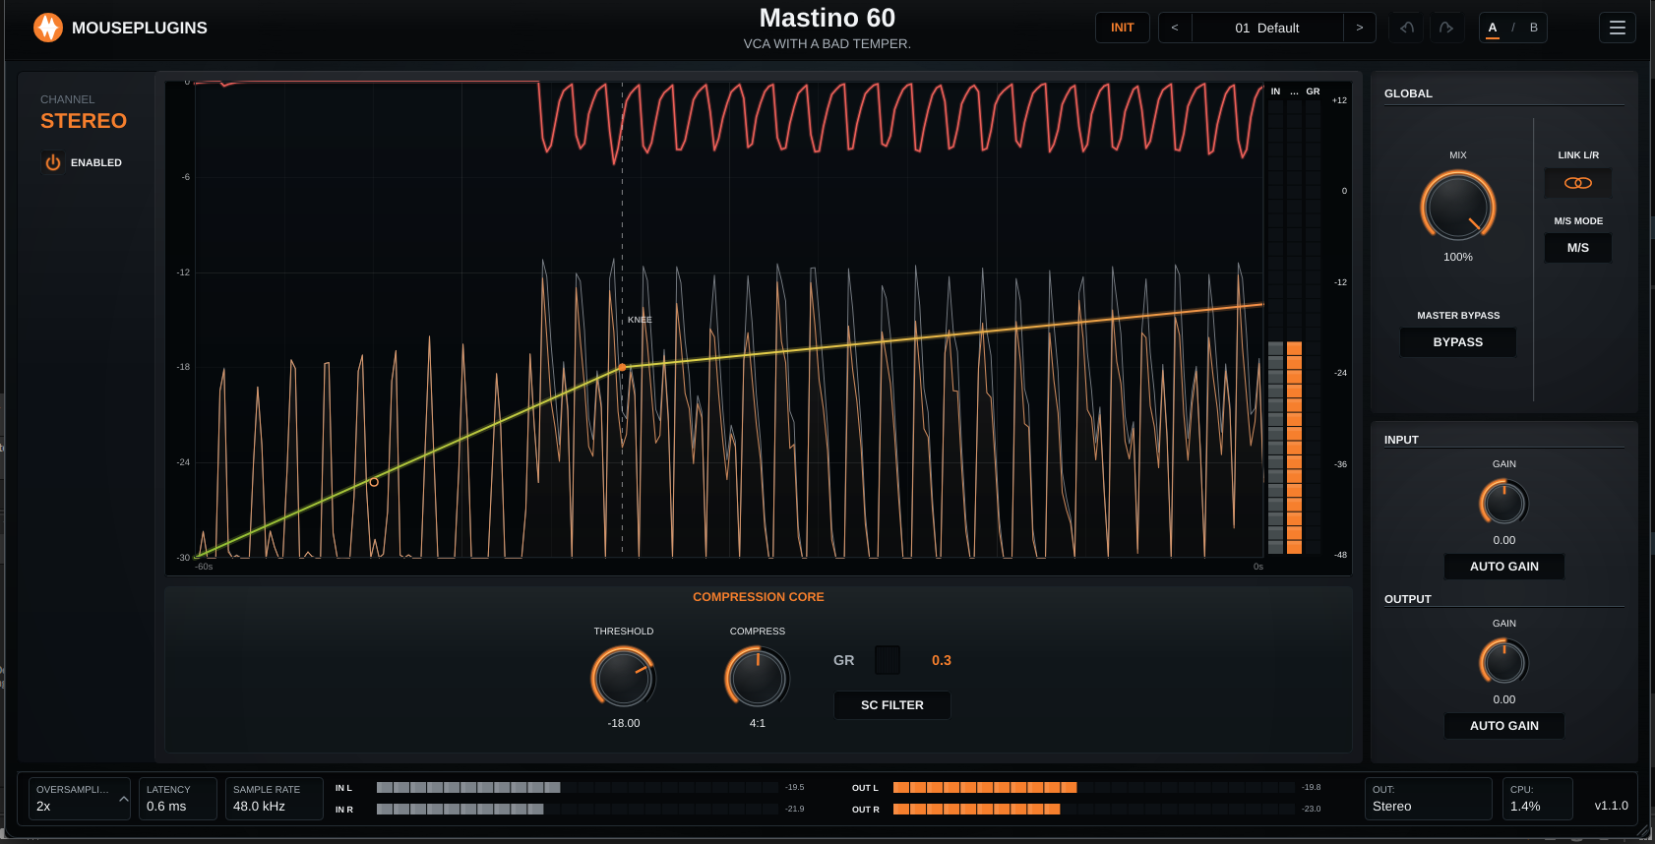1655x844 pixels.
Task: Toggle the M/S mode button
Action: coord(1578,248)
